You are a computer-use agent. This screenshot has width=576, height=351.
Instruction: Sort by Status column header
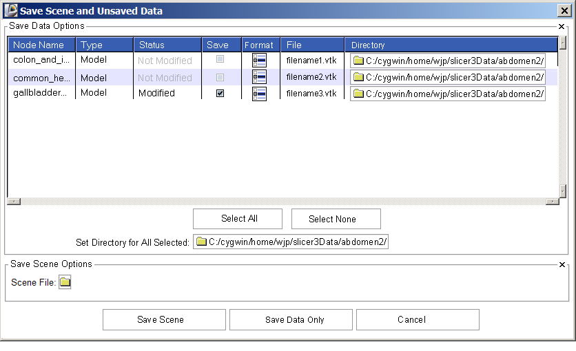(152, 45)
